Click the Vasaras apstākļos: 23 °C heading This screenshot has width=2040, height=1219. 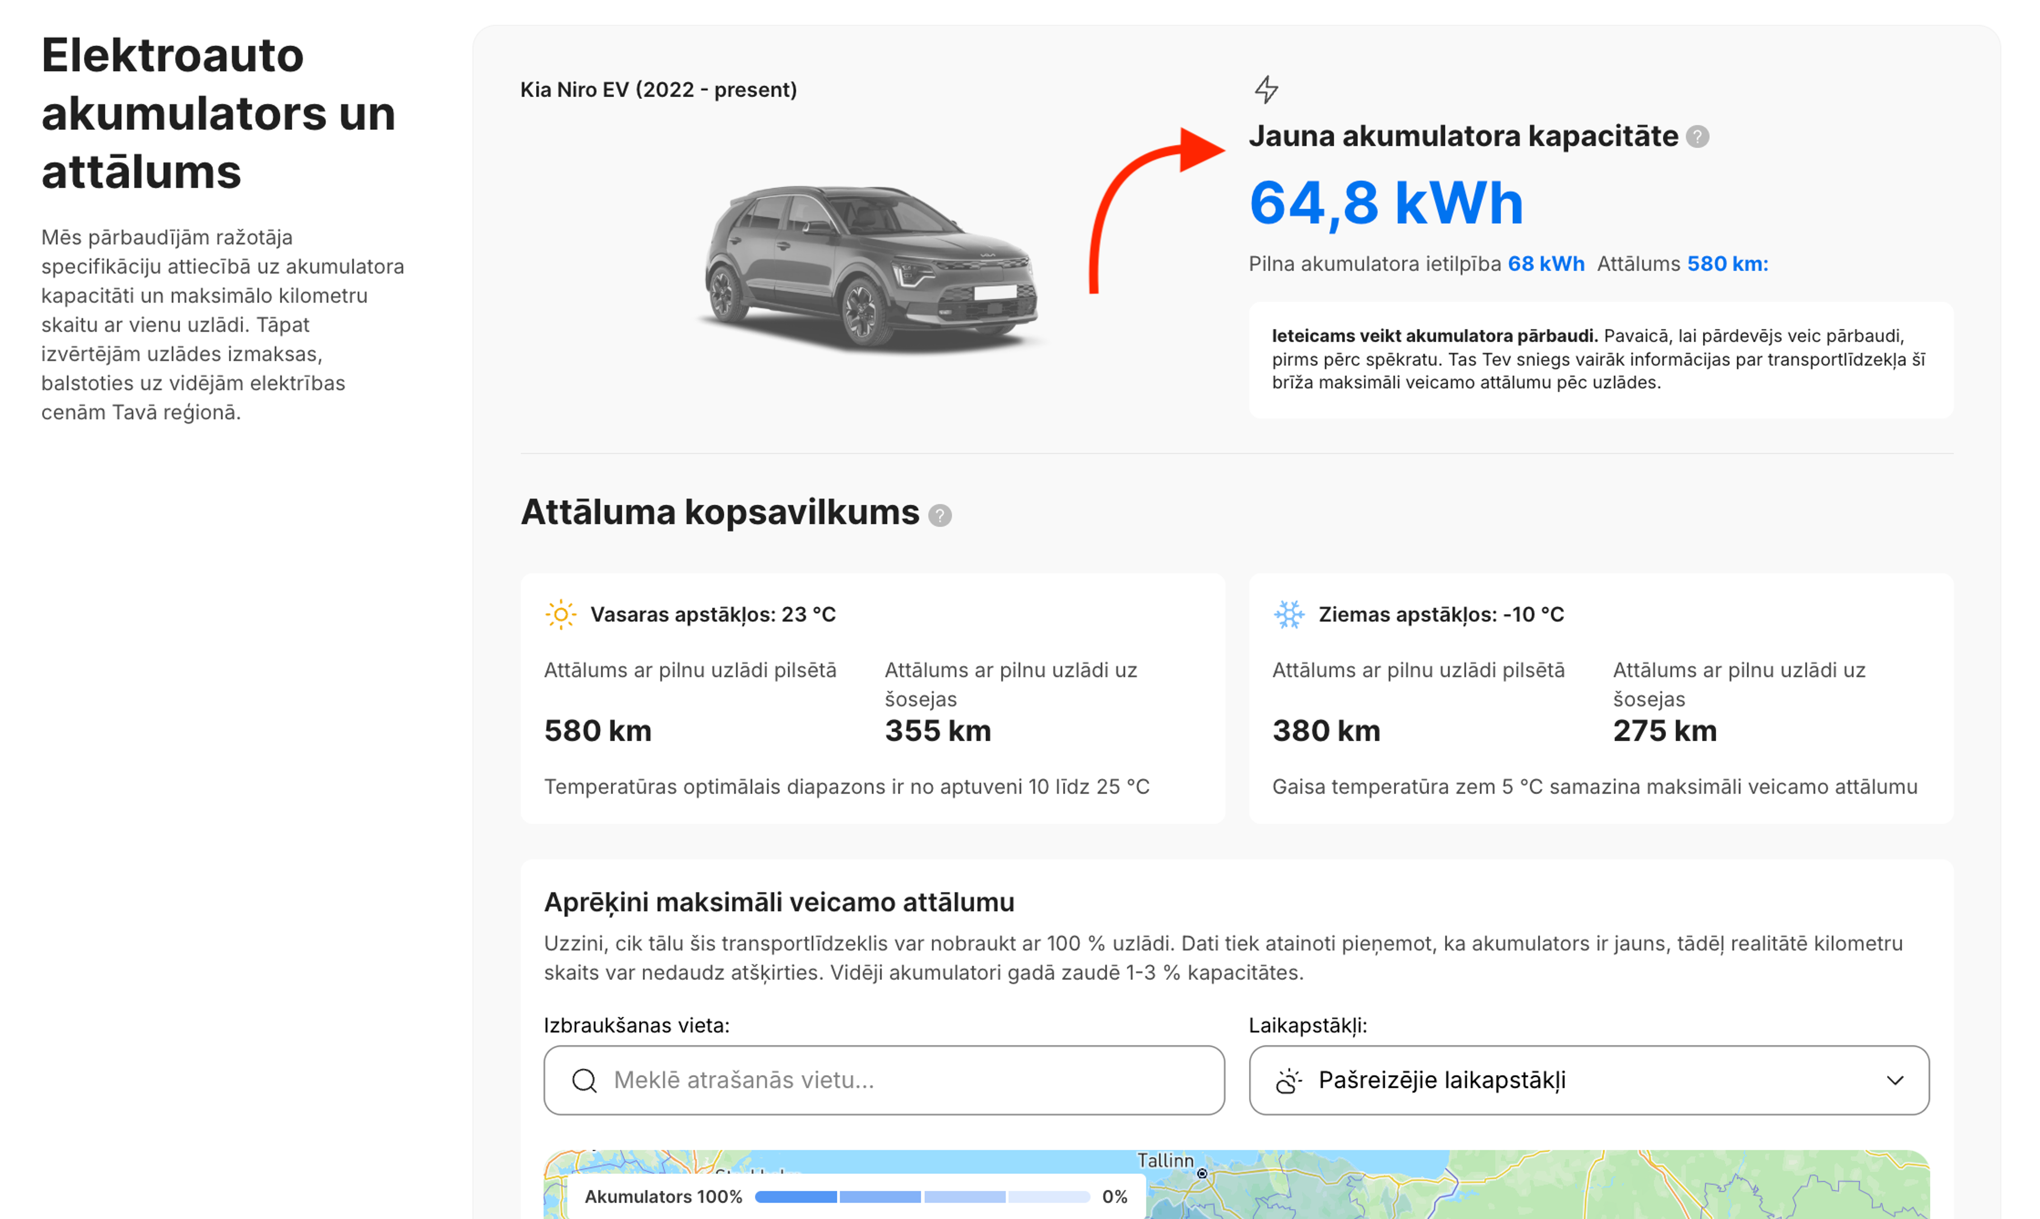click(x=712, y=614)
